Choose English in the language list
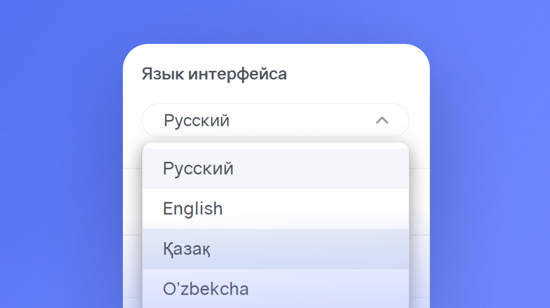The image size is (550, 308). pyautogui.click(x=193, y=209)
